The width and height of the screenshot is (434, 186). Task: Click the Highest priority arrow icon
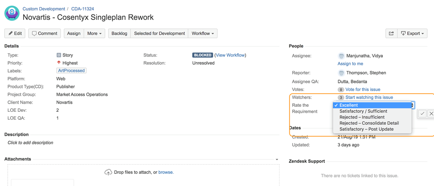[x=59, y=63]
